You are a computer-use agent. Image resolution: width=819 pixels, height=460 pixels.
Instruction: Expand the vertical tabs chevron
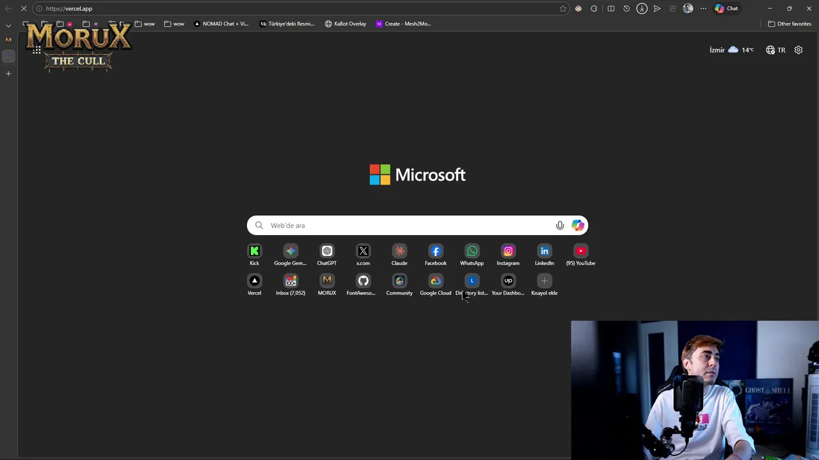[8, 25]
